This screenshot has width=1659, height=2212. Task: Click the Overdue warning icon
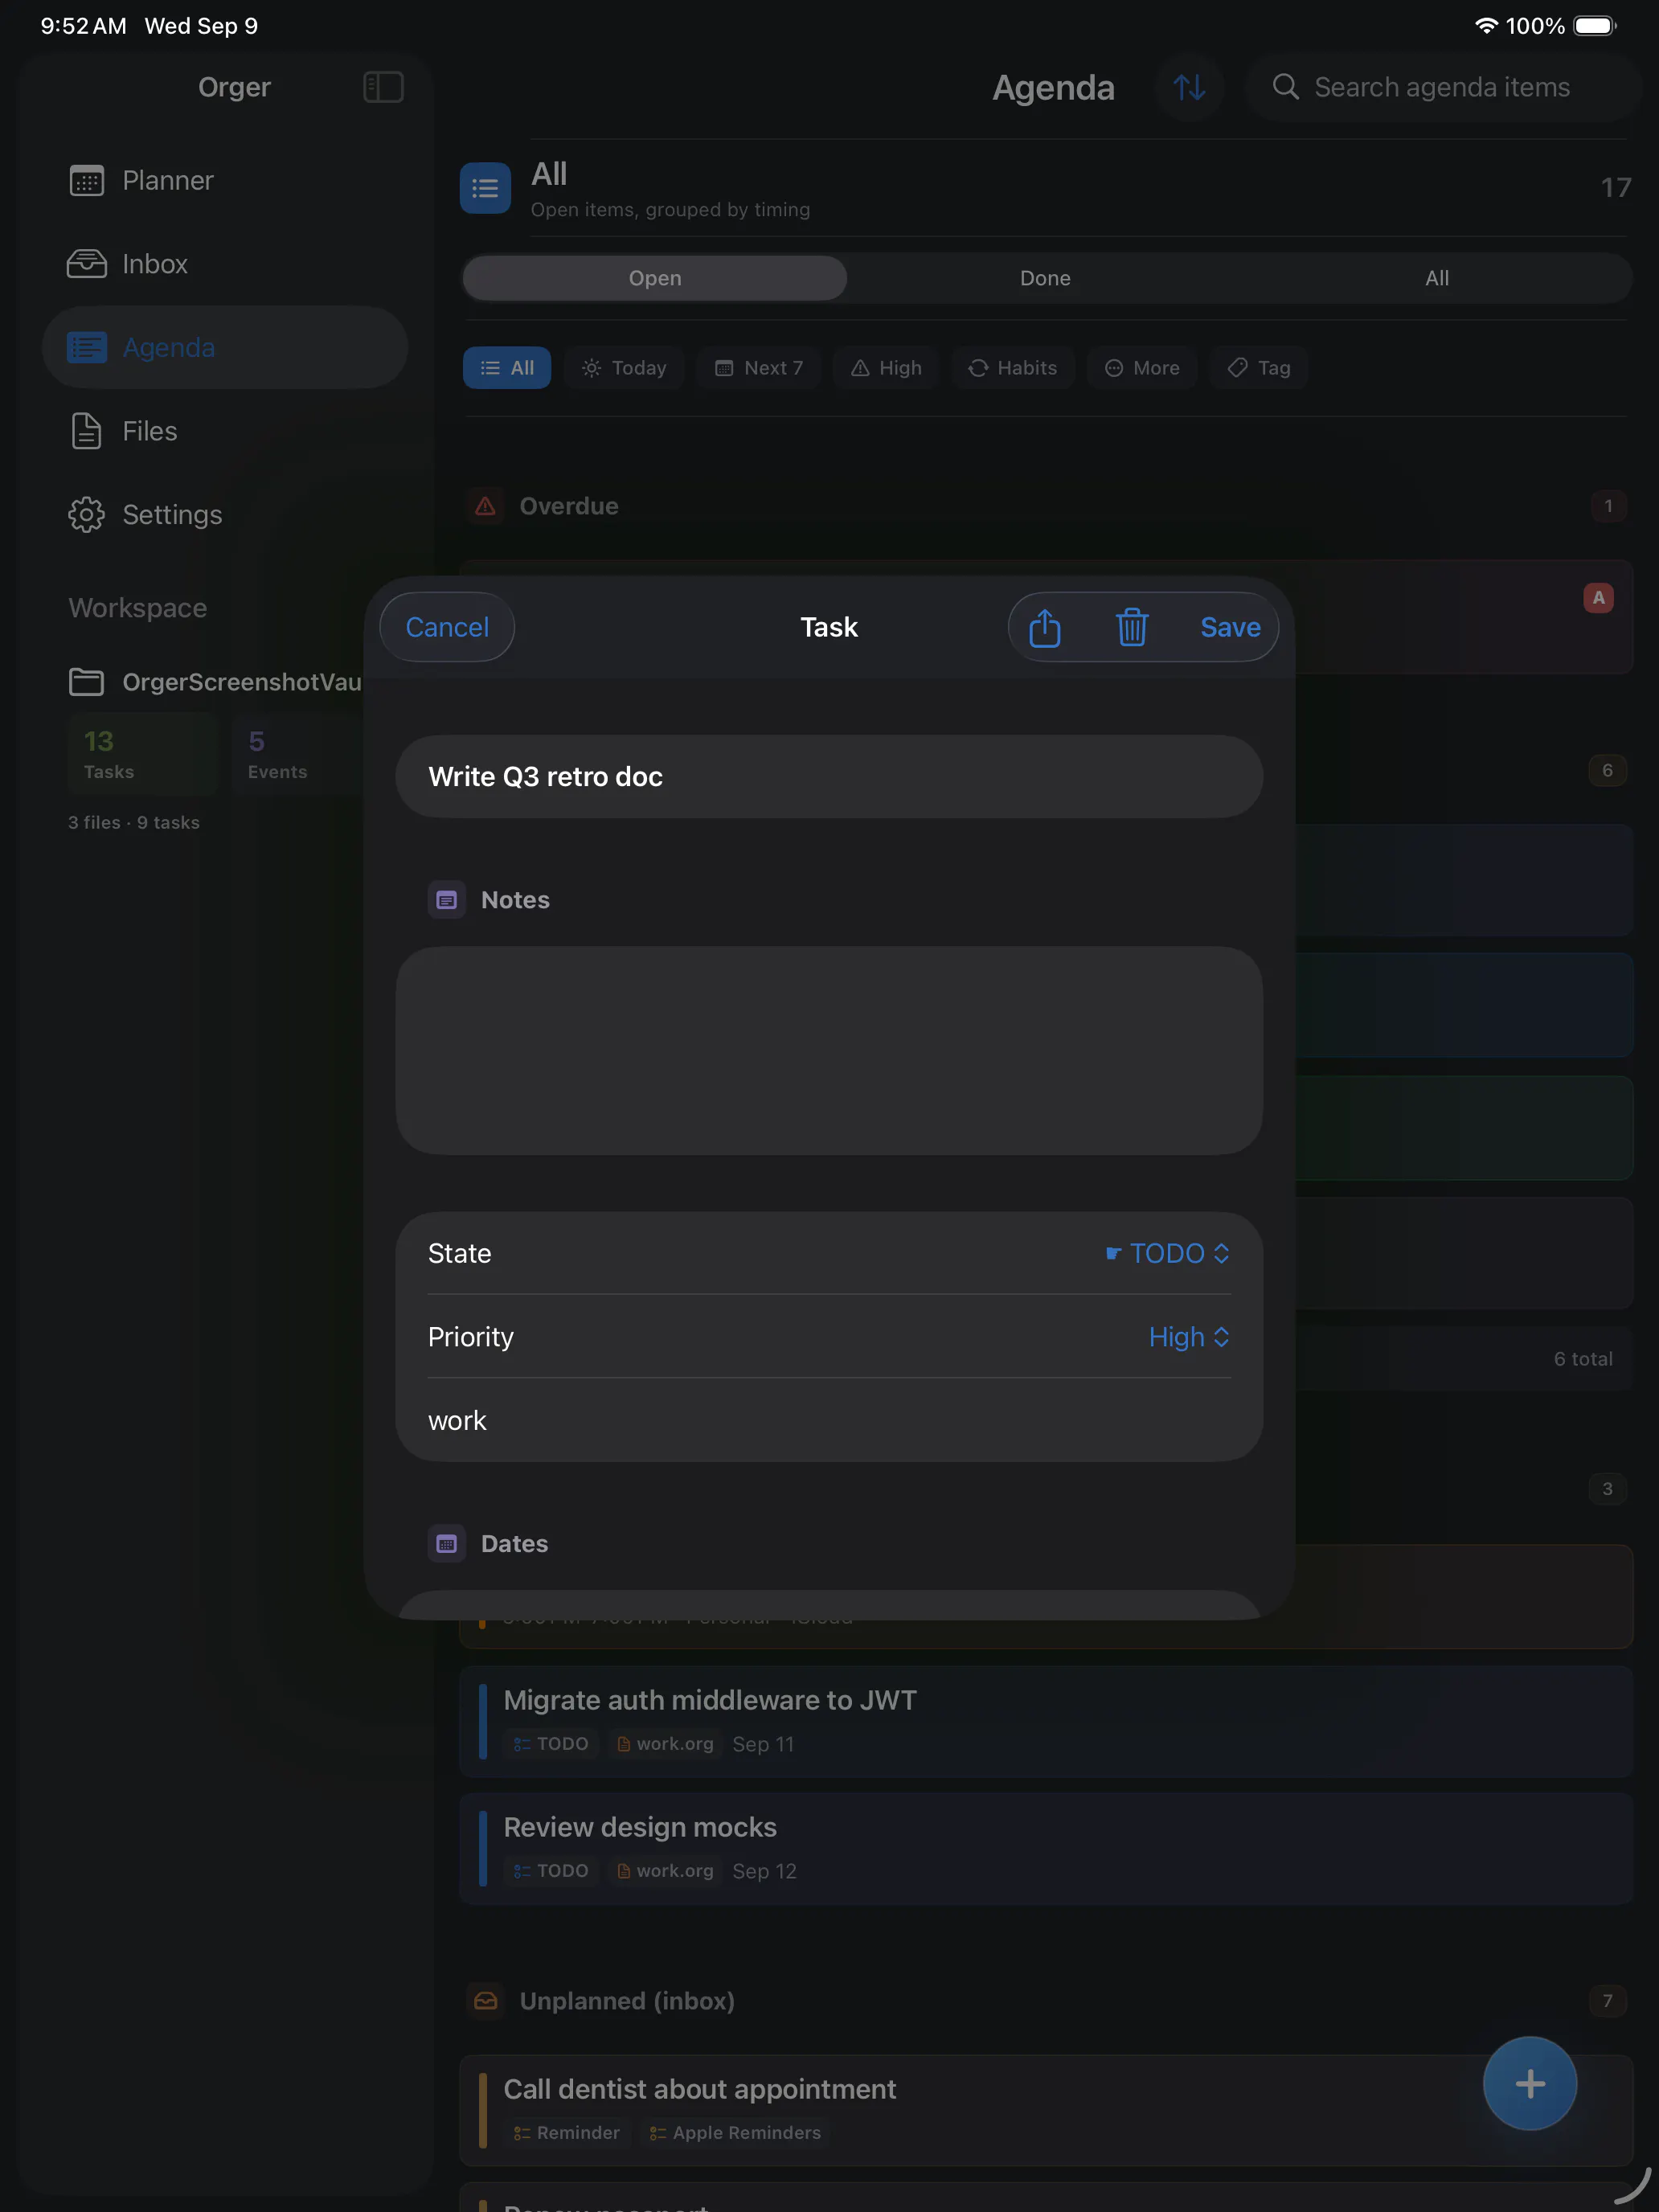pos(485,506)
